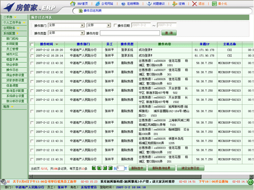Click the minimize window icon in top toolbar
This screenshot has height=190, width=254.
tap(214, 4)
